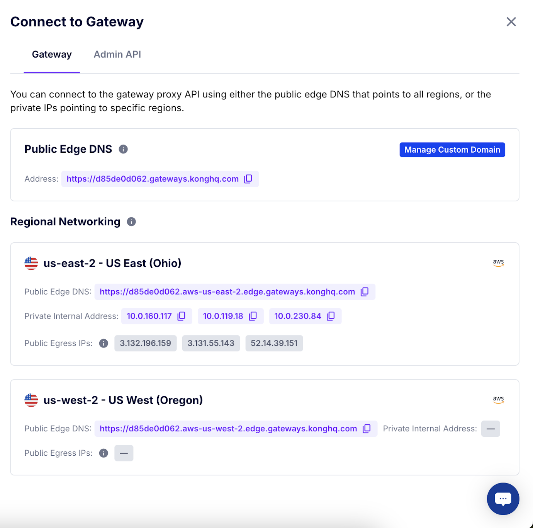Viewport: 533px width, 528px height.
Task: View info about Regional Networking
Action: point(131,221)
